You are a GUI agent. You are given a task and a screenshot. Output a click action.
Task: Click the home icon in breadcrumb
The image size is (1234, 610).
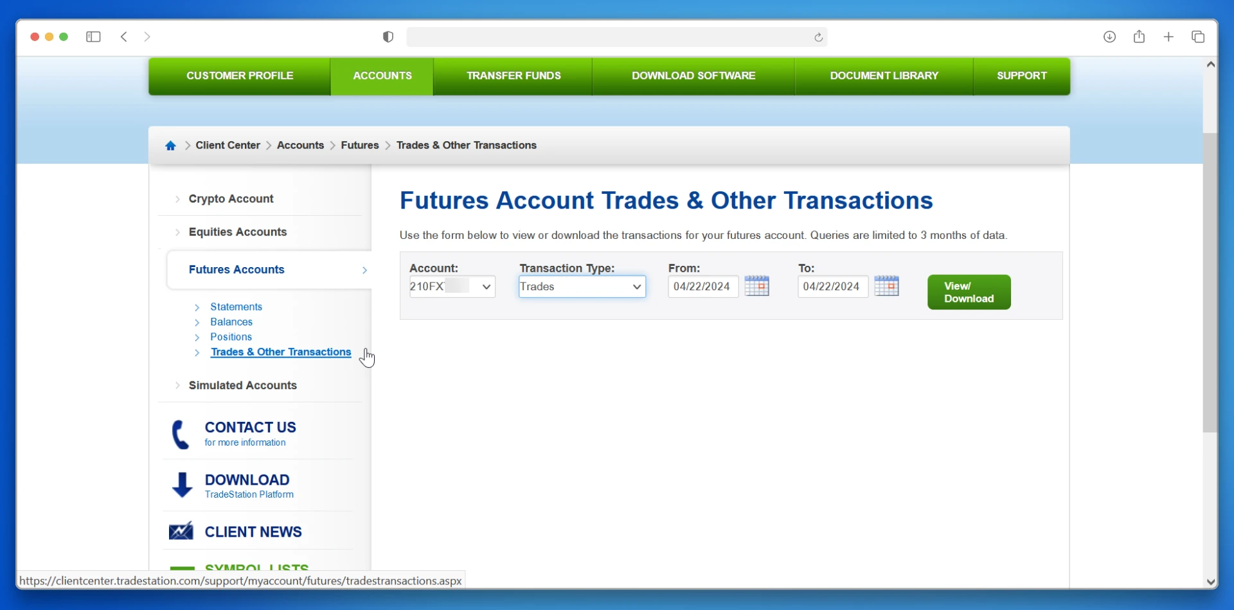[170, 146]
